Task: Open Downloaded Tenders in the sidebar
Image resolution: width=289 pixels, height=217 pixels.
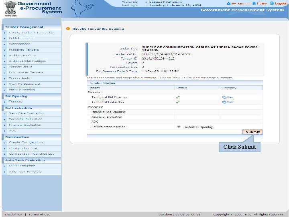Action: coord(26,72)
